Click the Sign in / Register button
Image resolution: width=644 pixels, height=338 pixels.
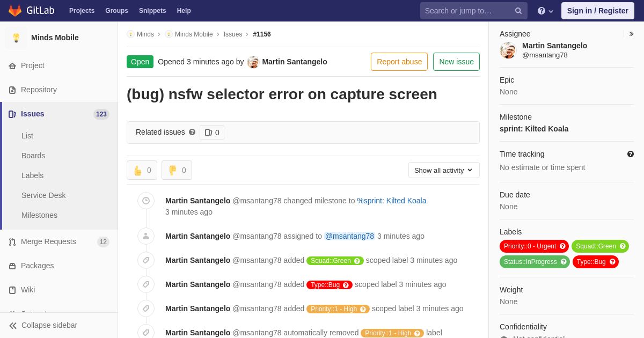pyautogui.click(x=598, y=11)
